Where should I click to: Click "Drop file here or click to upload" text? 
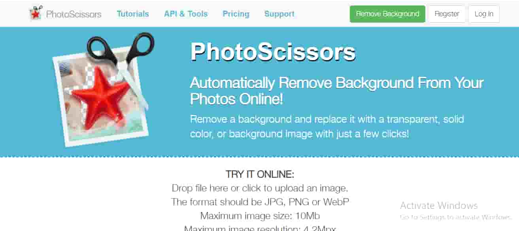tap(260, 188)
